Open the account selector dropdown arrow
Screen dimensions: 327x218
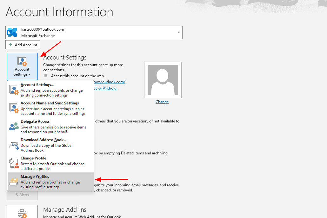click(x=179, y=32)
